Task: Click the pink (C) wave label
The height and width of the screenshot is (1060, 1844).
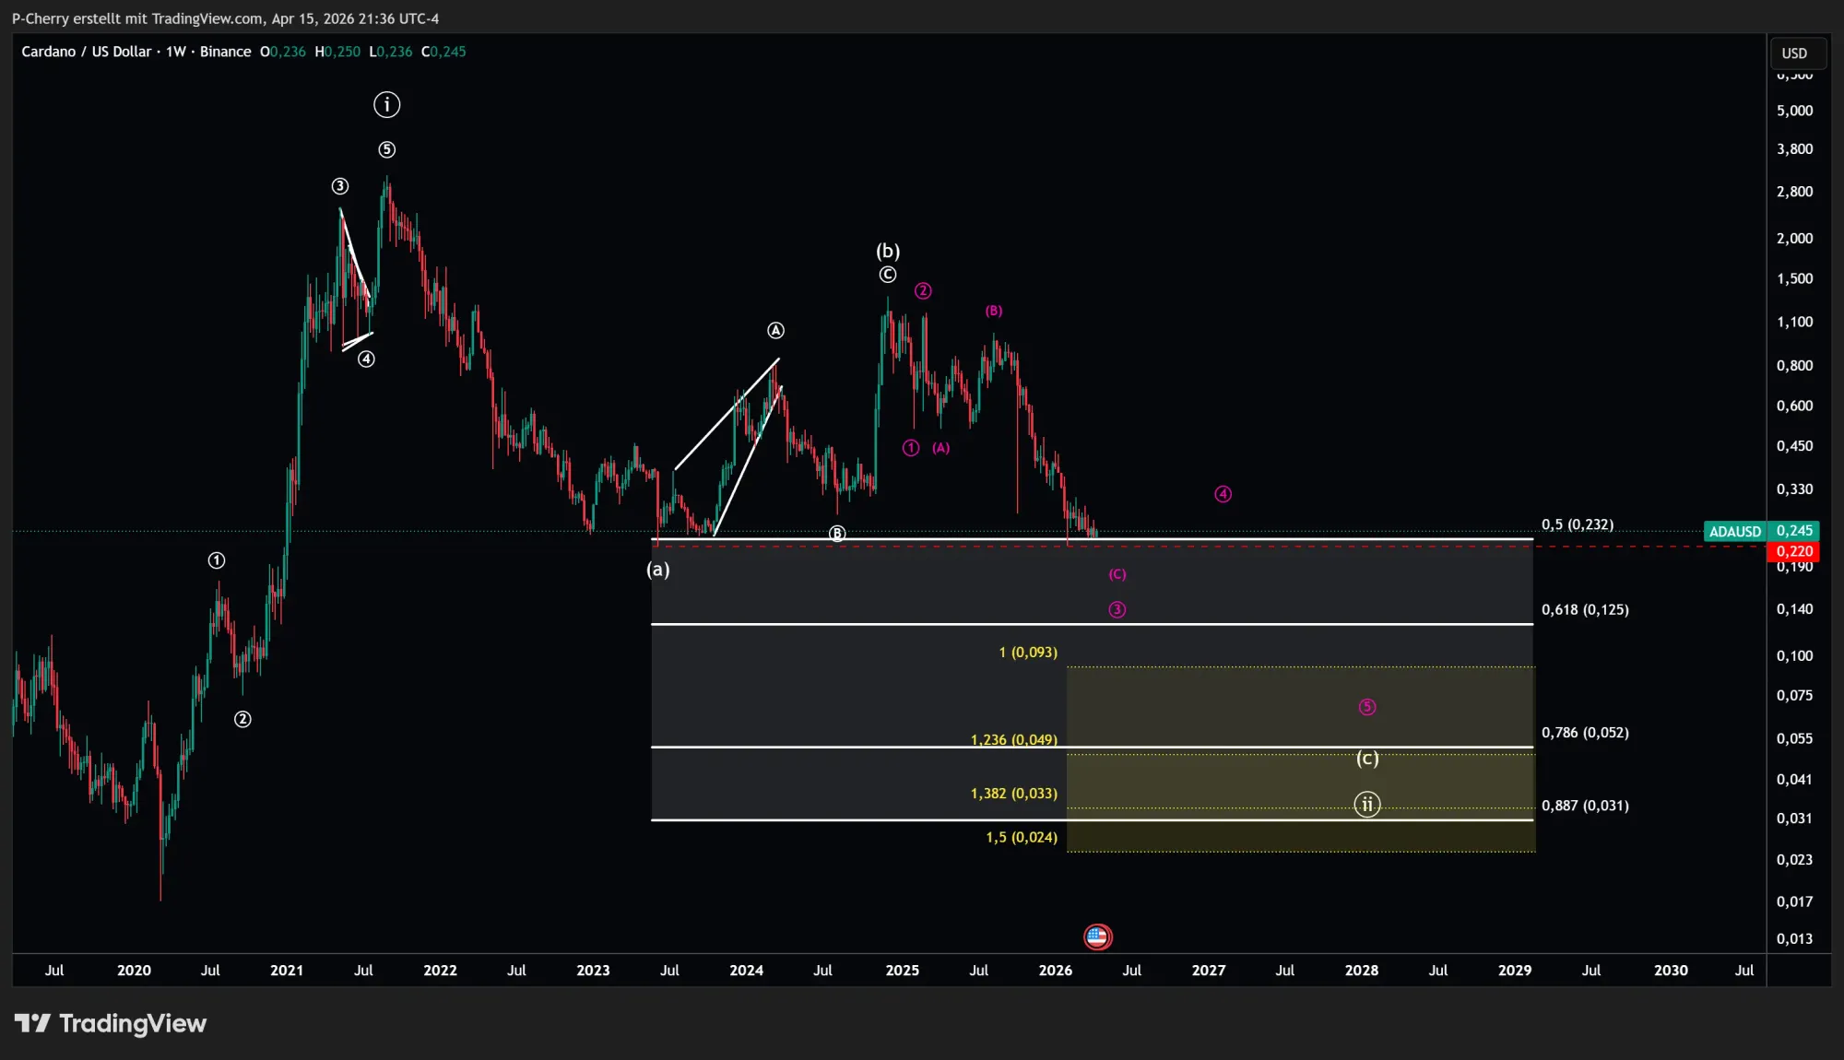Action: coord(1117,574)
